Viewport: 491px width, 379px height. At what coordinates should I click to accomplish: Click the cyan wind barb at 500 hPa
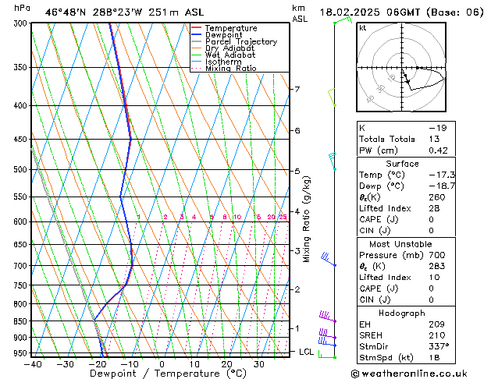tap(333, 161)
